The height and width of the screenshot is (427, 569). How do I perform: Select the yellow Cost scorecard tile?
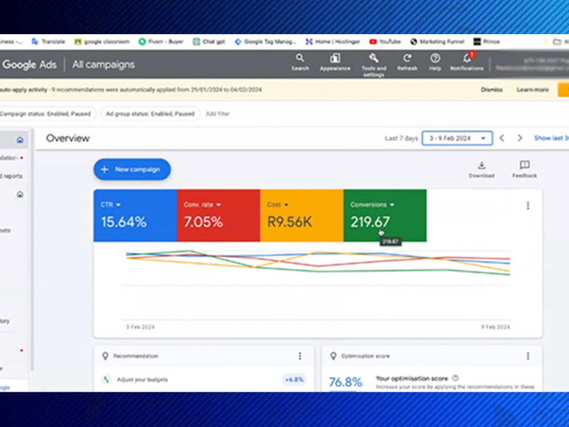pos(302,215)
